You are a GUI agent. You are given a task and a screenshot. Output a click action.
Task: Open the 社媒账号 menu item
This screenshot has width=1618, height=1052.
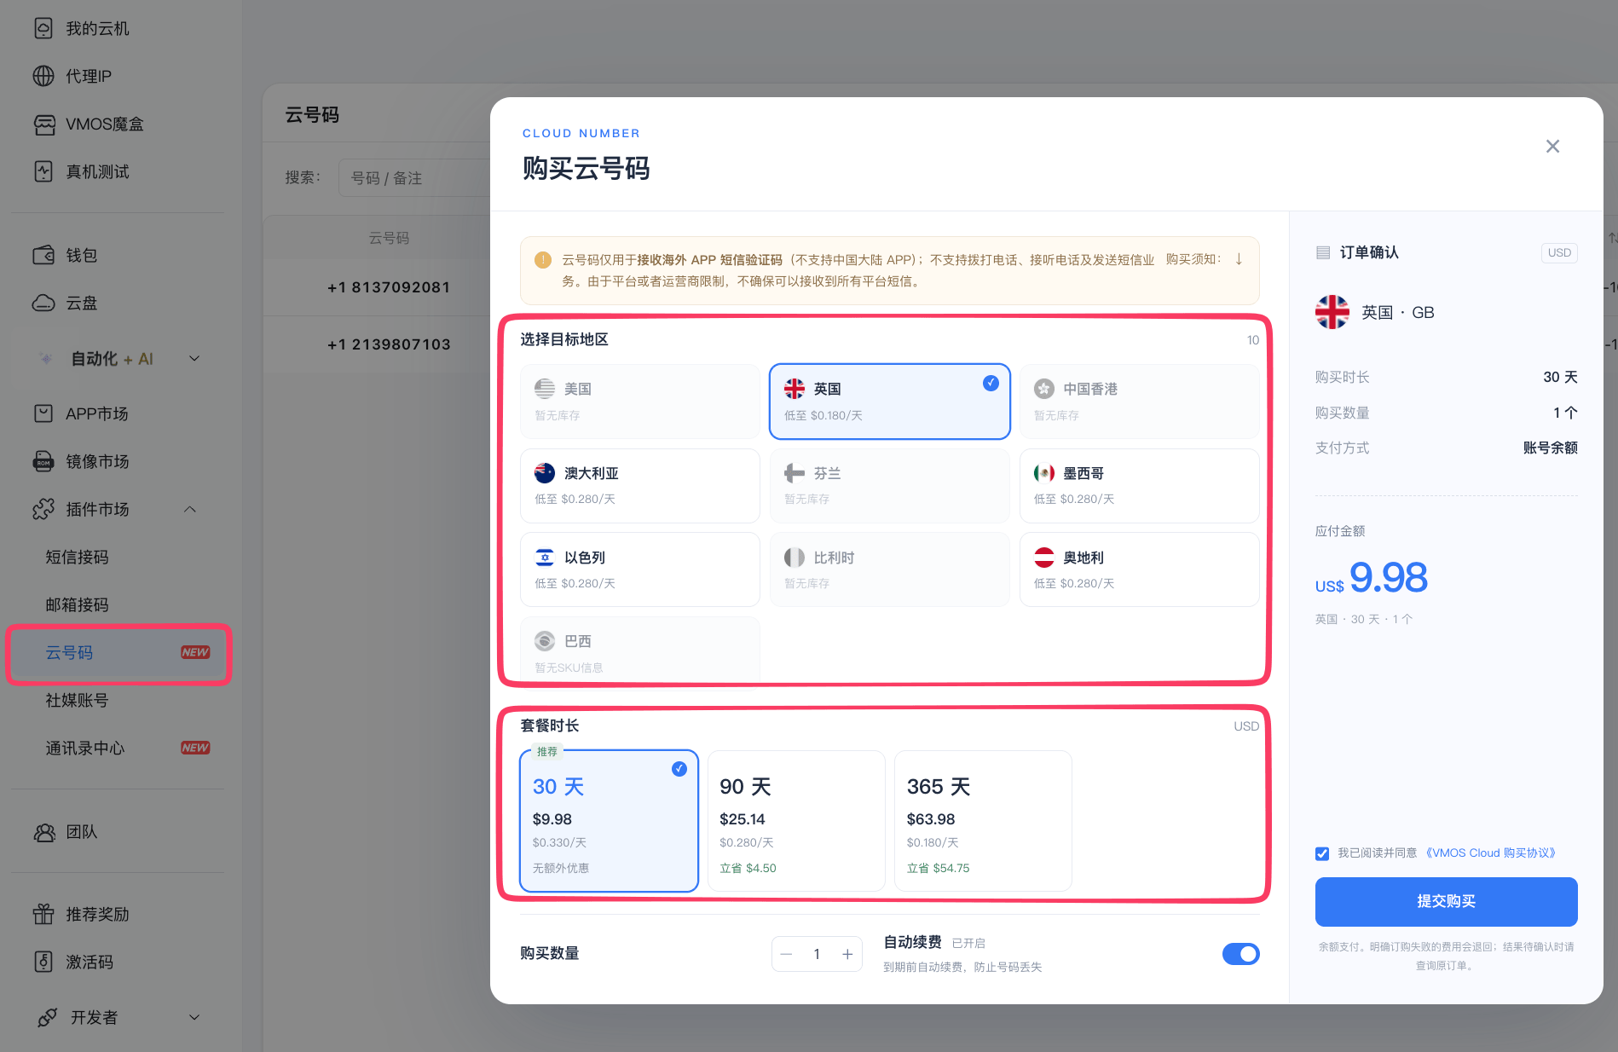pyautogui.click(x=78, y=700)
